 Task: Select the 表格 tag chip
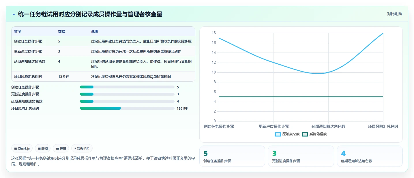coord(43,148)
